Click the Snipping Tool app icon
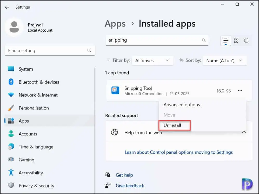The image size is (259, 194). (x=115, y=90)
